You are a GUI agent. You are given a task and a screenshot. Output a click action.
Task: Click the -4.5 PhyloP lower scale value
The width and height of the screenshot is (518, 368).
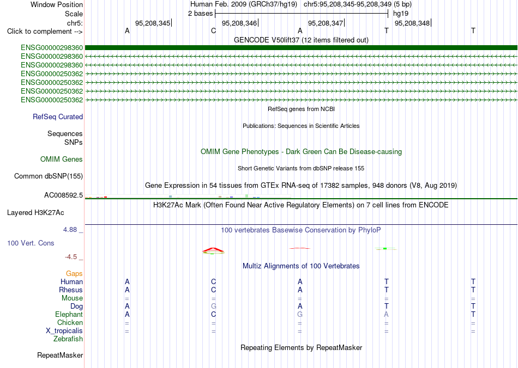(71, 257)
